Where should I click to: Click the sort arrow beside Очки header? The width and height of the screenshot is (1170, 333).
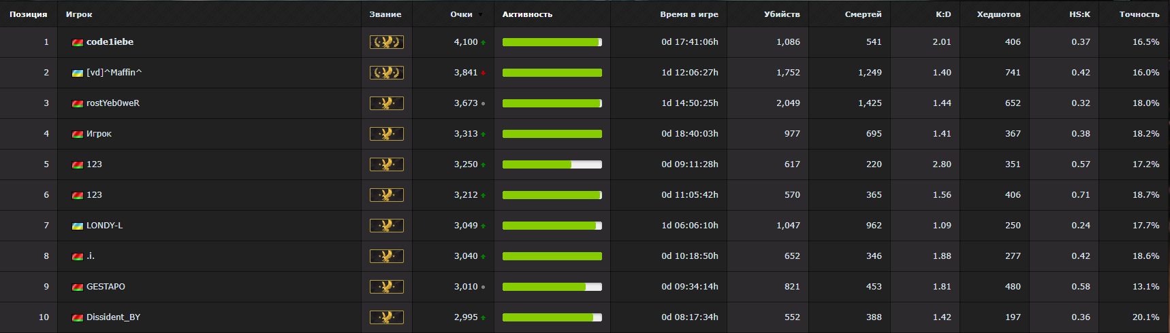[480, 15]
